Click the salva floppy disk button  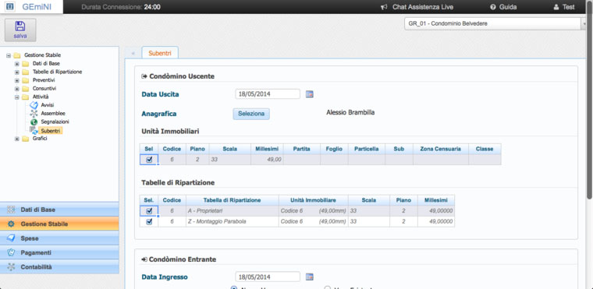click(x=20, y=30)
